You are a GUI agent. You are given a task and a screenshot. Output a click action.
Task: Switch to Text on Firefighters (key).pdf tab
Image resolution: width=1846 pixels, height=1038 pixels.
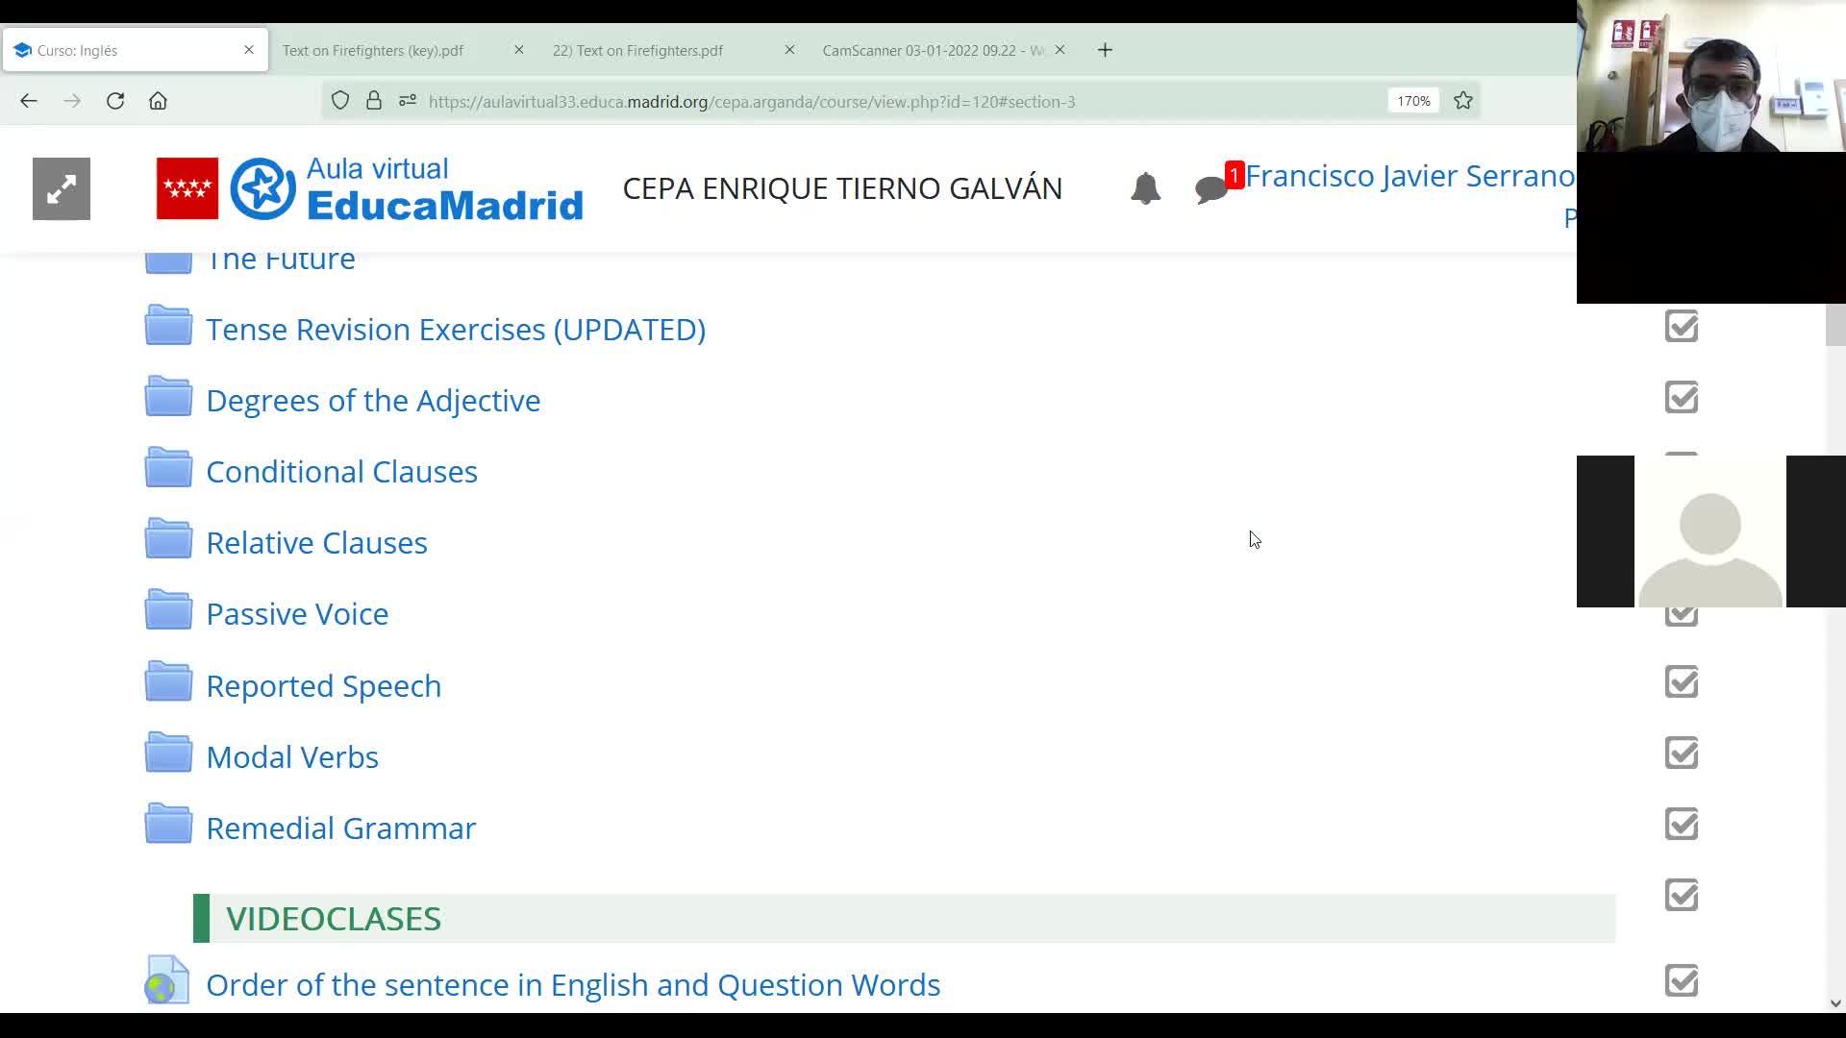[x=373, y=50]
